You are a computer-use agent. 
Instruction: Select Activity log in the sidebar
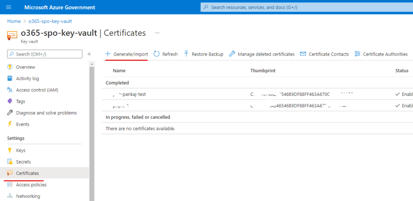(x=27, y=79)
